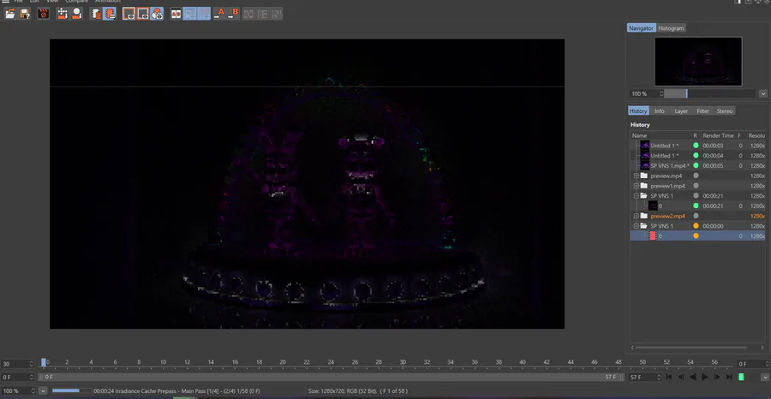Collapse SP VNS 1 folder with 00:00:21 time
The height and width of the screenshot is (399, 771).
[x=637, y=195]
